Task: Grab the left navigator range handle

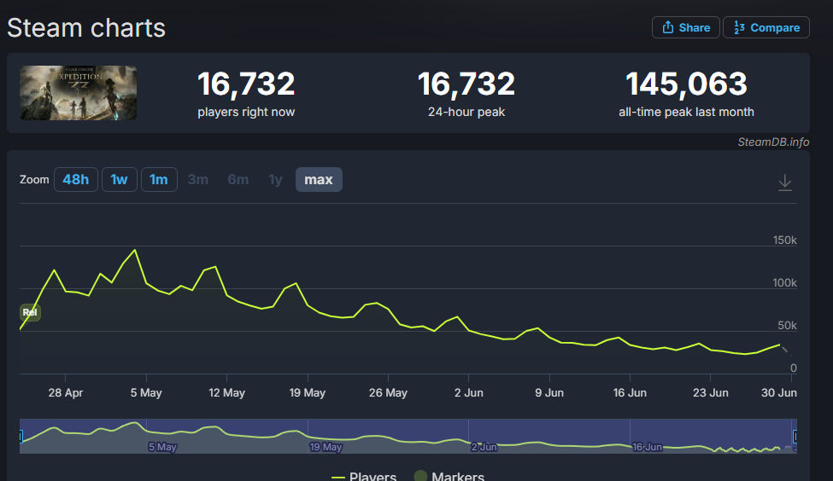Action: click(x=21, y=436)
